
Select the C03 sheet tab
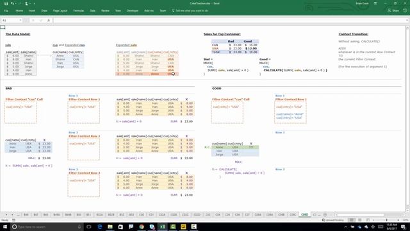208,214
